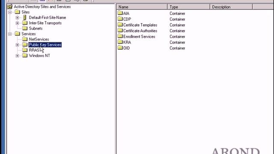Select Certificate Authorities in the list
This screenshot has width=274, height=154.
coord(140,31)
